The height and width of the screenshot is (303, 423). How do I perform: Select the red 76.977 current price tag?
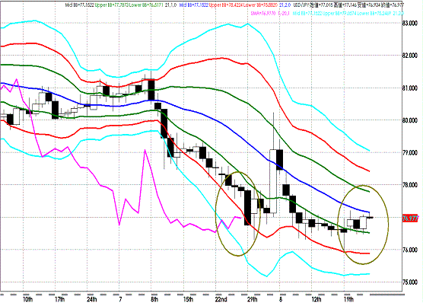(x=411, y=218)
